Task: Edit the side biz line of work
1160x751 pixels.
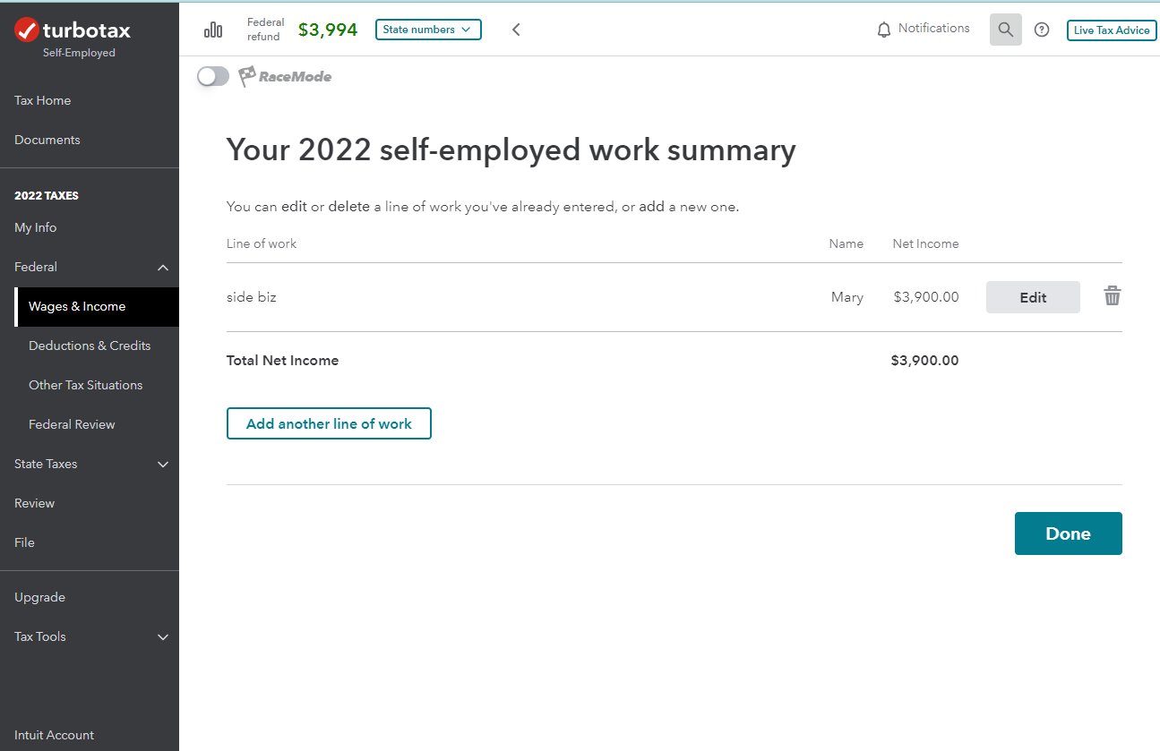Action: pyautogui.click(x=1033, y=297)
